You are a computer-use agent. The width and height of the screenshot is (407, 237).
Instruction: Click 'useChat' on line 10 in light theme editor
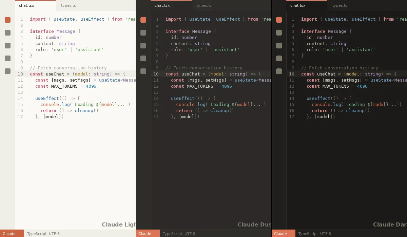click(55, 74)
